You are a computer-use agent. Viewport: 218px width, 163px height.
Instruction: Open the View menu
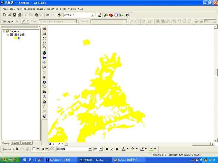(x=19, y=9)
